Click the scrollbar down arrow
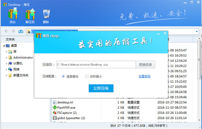This screenshot has height=129, width=202. click(x=200, y=120)
